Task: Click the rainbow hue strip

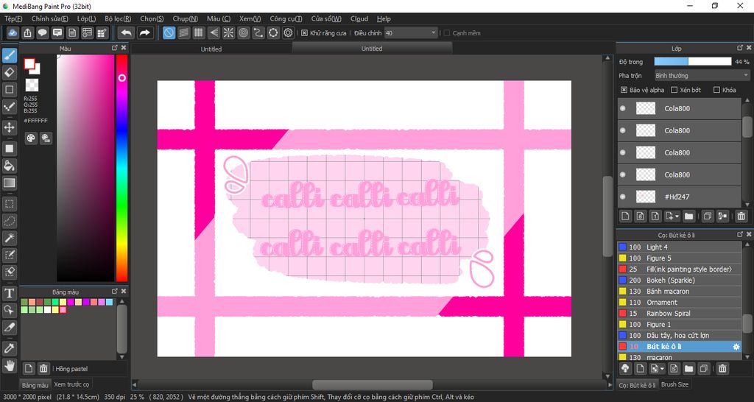Action: (x=121, y=168)
